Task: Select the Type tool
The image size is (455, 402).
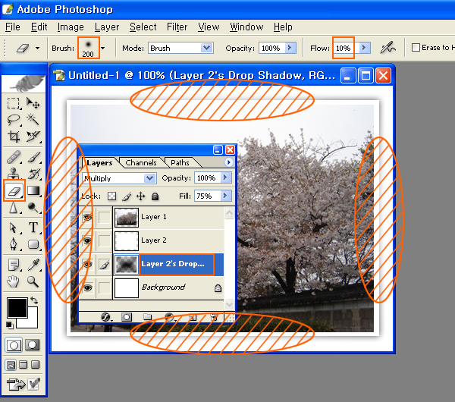Action: click(33, 228)
